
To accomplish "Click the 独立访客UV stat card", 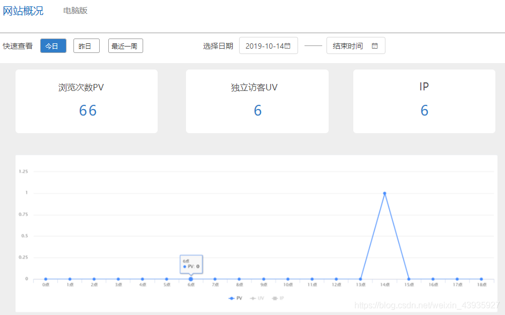I will pyautogui.click(x=257, y=101).
